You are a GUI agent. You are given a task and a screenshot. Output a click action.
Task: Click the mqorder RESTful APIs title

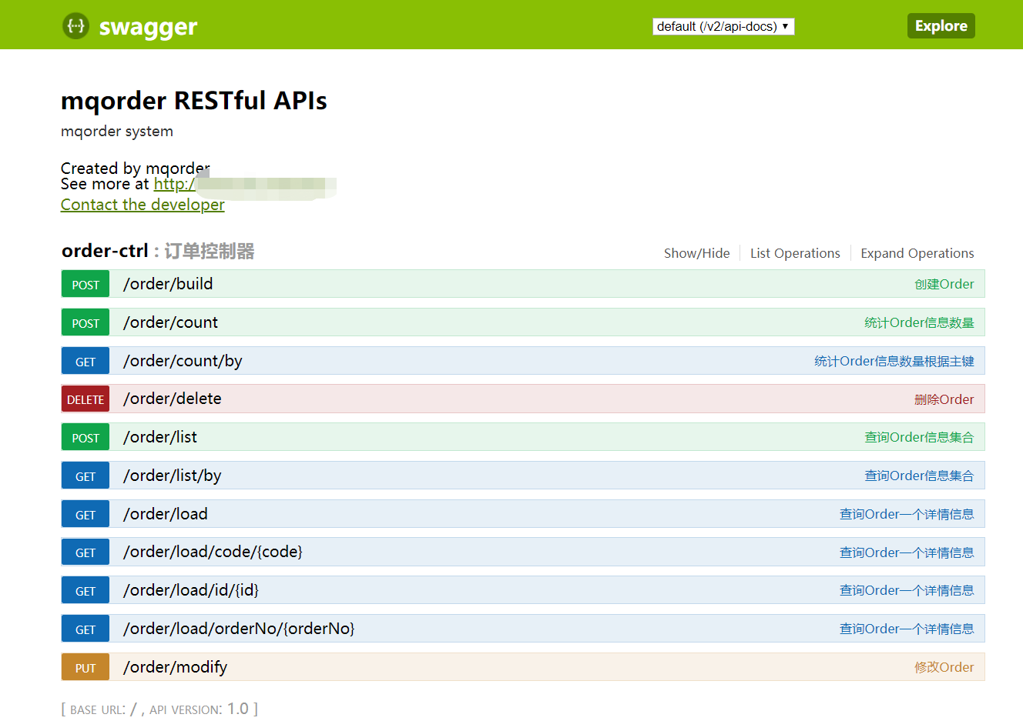pyautogui.click(x=194, y=101)
